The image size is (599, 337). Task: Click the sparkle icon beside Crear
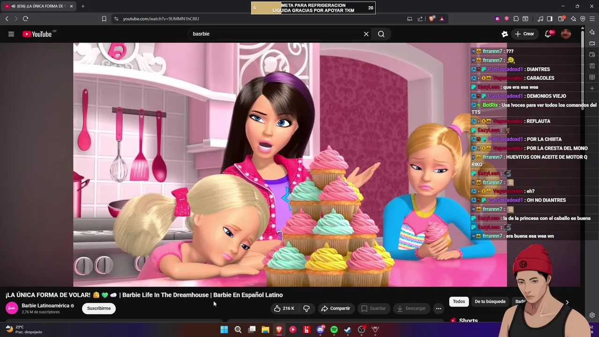coord(504,34)
